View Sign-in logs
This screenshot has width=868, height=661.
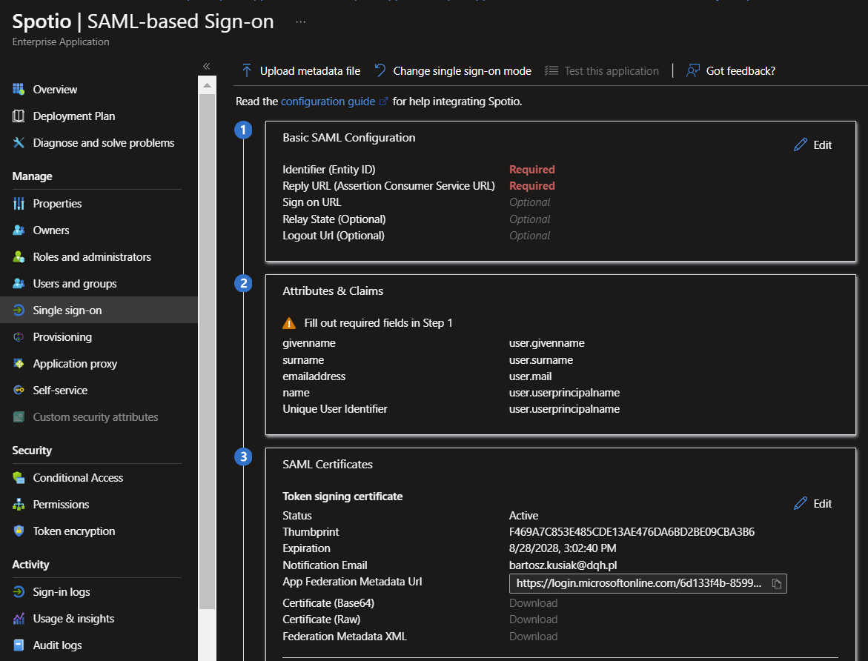[x=62, y=591]
